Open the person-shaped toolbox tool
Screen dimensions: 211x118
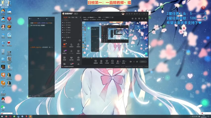pyautogui.click(x=71, y=45)
